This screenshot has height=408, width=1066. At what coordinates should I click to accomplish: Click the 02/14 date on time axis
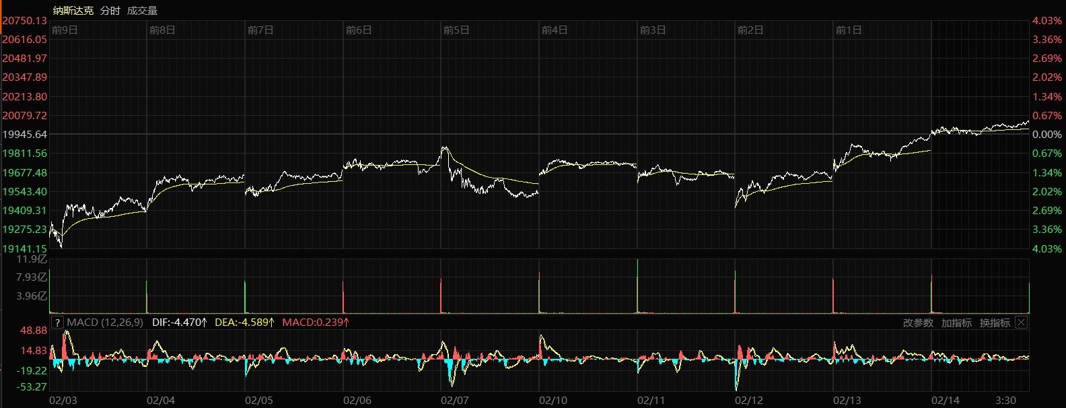pyautogui.click(x=946, y=401)
